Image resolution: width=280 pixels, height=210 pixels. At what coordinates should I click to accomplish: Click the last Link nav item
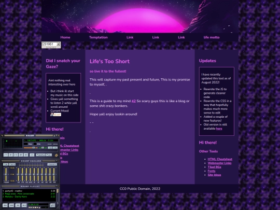(181, 37)
